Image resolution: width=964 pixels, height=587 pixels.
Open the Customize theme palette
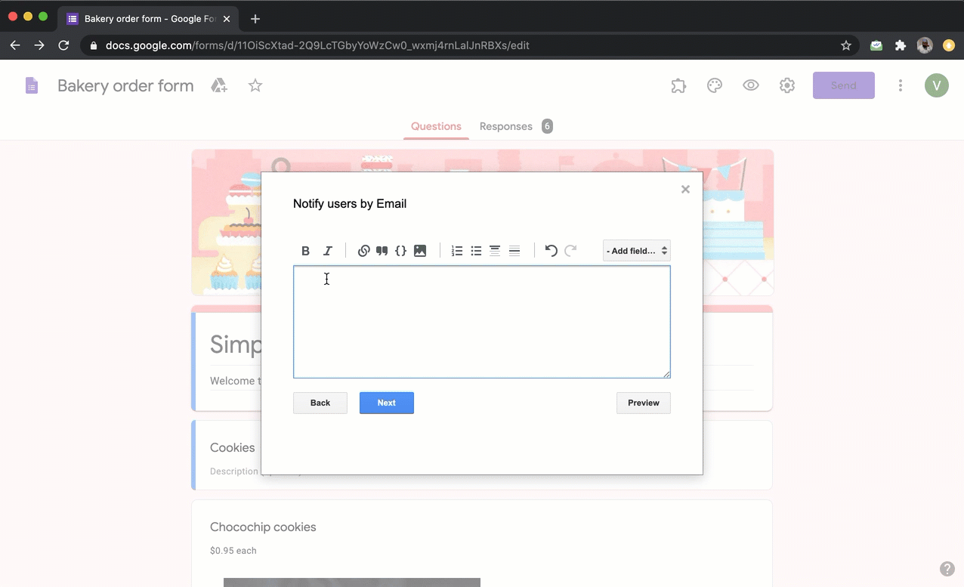tap(715, 85)
